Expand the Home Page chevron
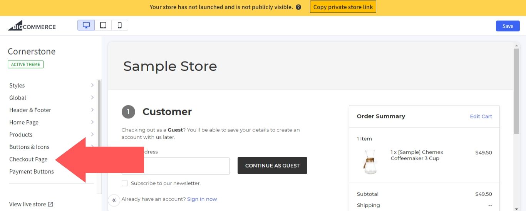This screenshot has height=211, width=526. pyautogui.click(x=92, y=122)
